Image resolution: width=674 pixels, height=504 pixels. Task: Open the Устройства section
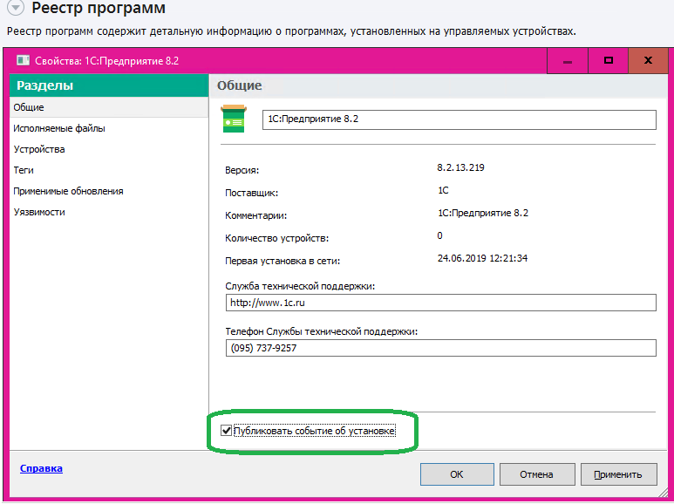[109, 149]
